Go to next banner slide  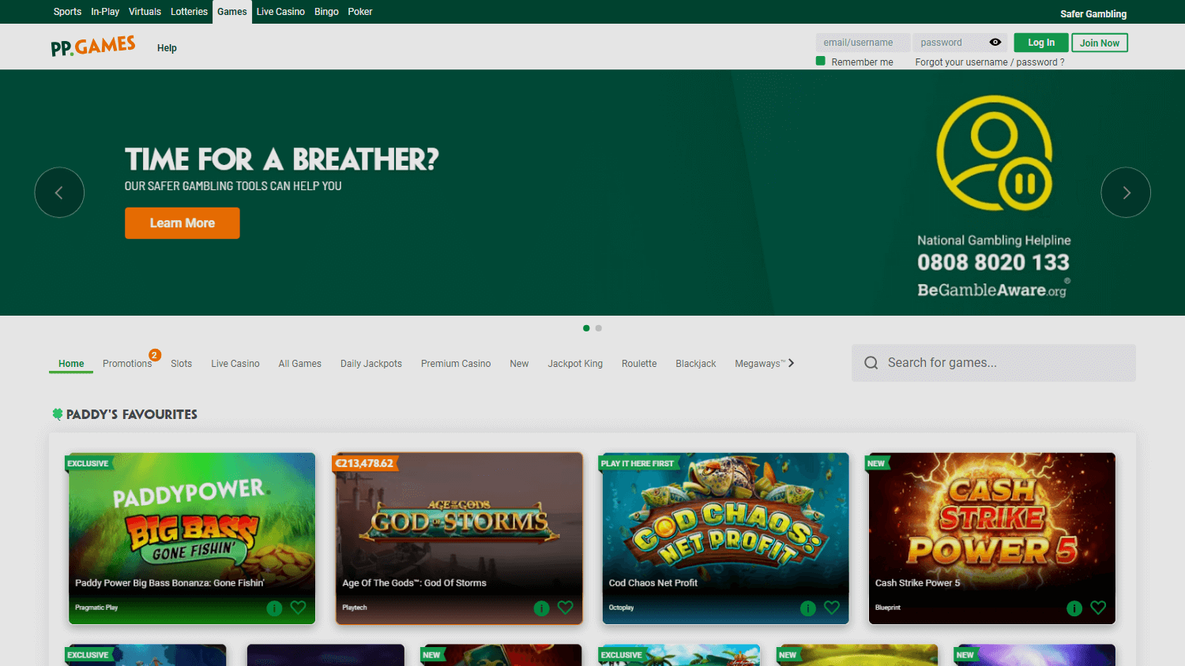1126,193
